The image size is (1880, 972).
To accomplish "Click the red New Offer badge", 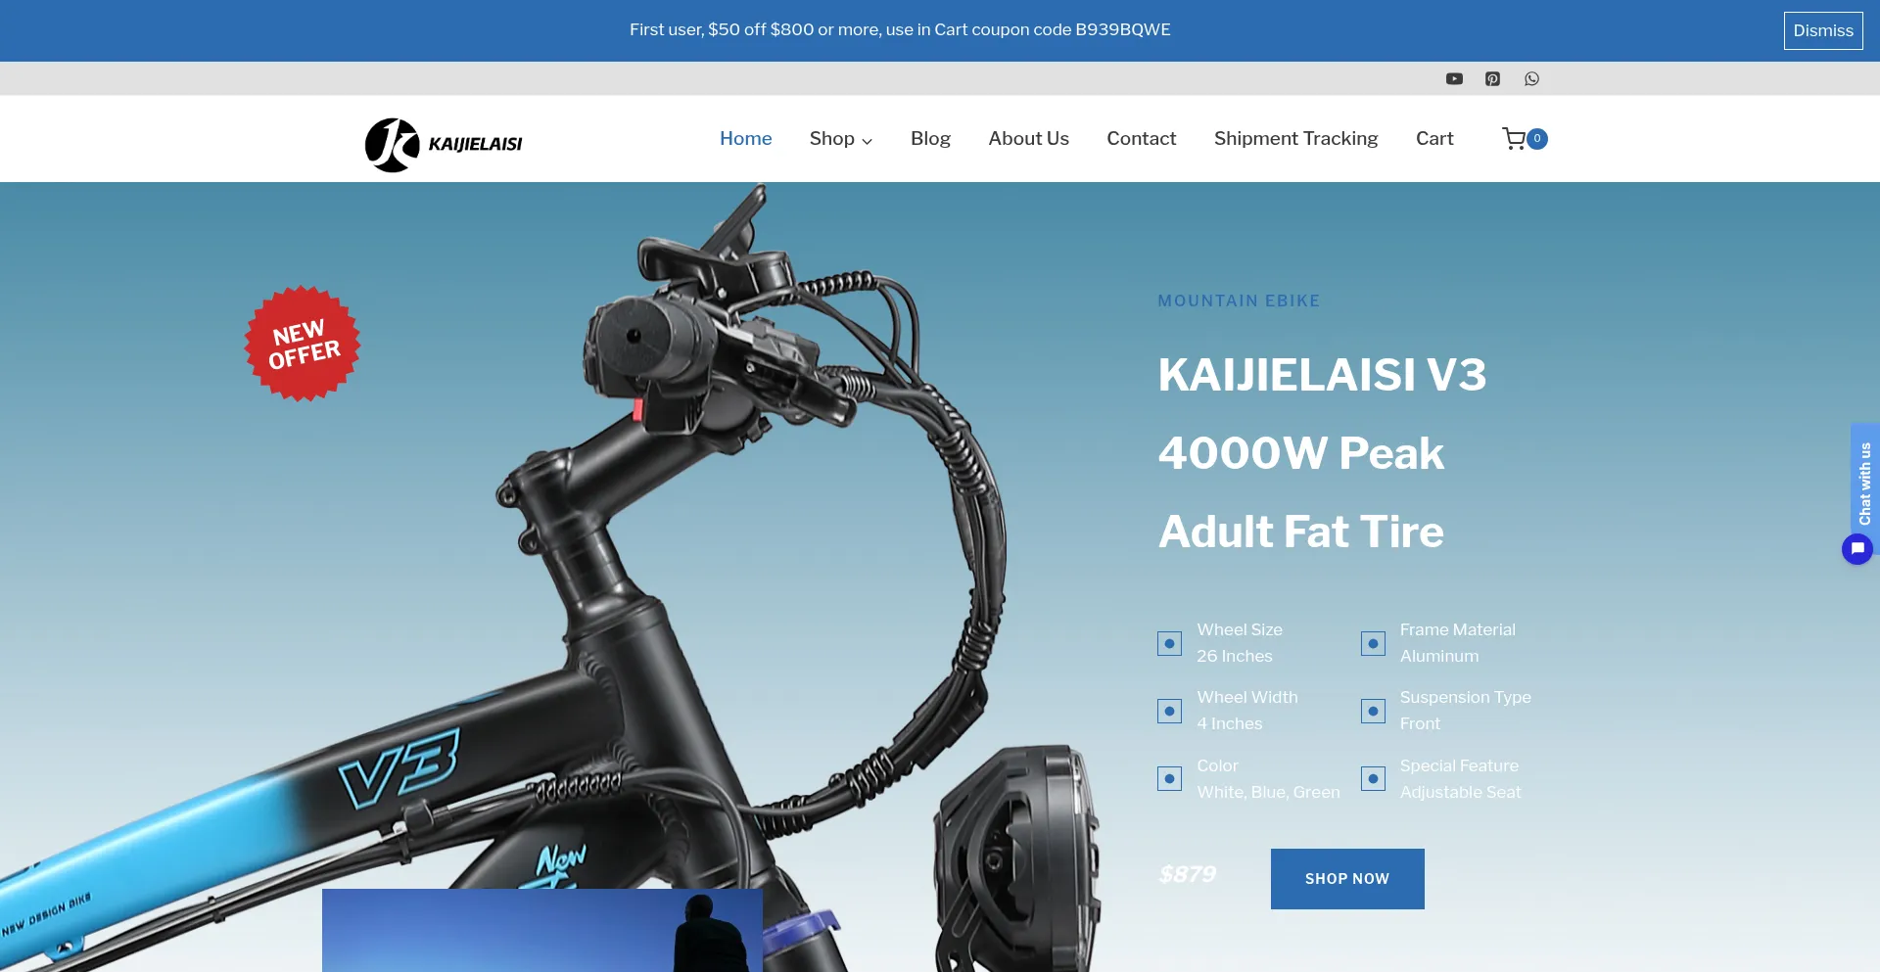I will (x=303, y=344).
